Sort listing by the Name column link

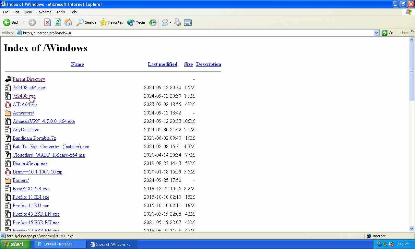click(77, 64)
